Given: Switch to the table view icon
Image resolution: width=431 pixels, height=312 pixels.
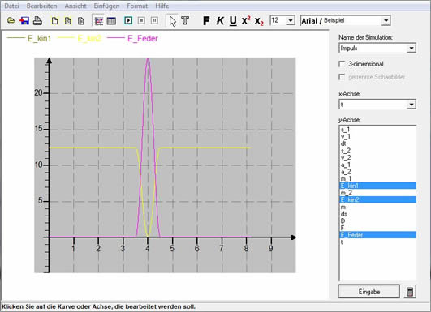Looking at the screenshot, I should point(111,21).
